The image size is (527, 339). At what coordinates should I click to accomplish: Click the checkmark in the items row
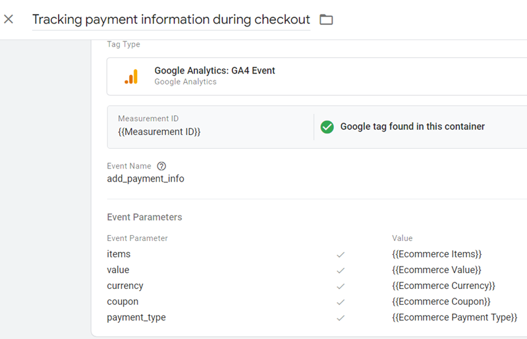pos(341,255)
